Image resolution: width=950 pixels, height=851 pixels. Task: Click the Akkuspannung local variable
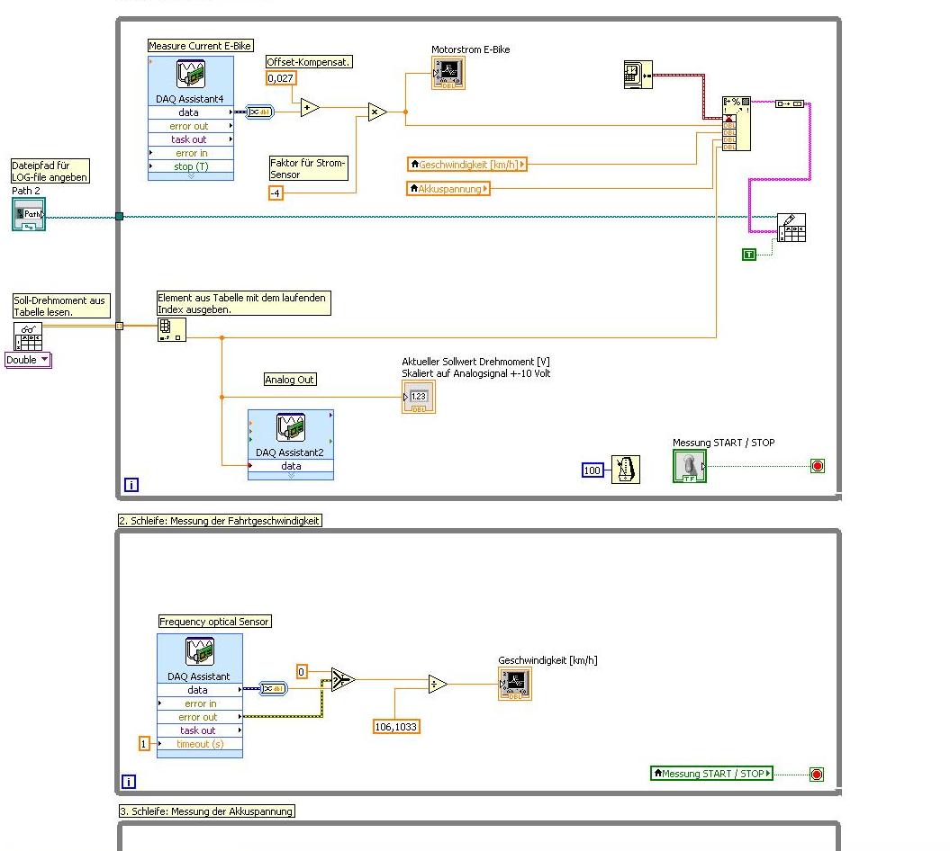coord(448,189)
